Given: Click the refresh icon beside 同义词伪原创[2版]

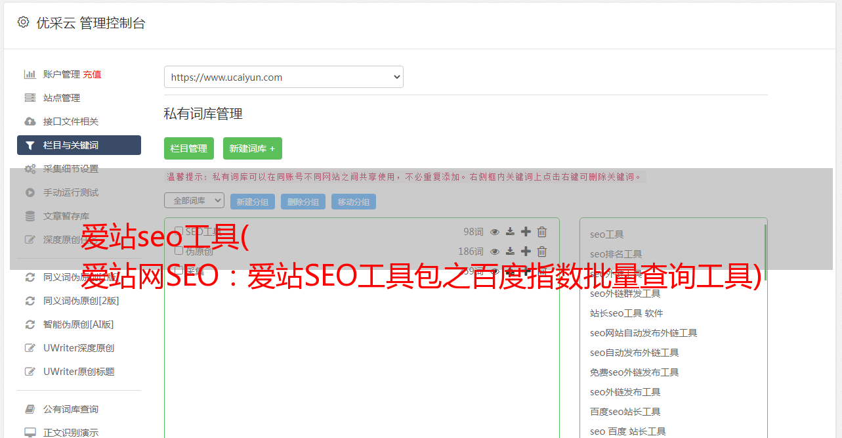Looking at the screenshot, I should (30, 301).
